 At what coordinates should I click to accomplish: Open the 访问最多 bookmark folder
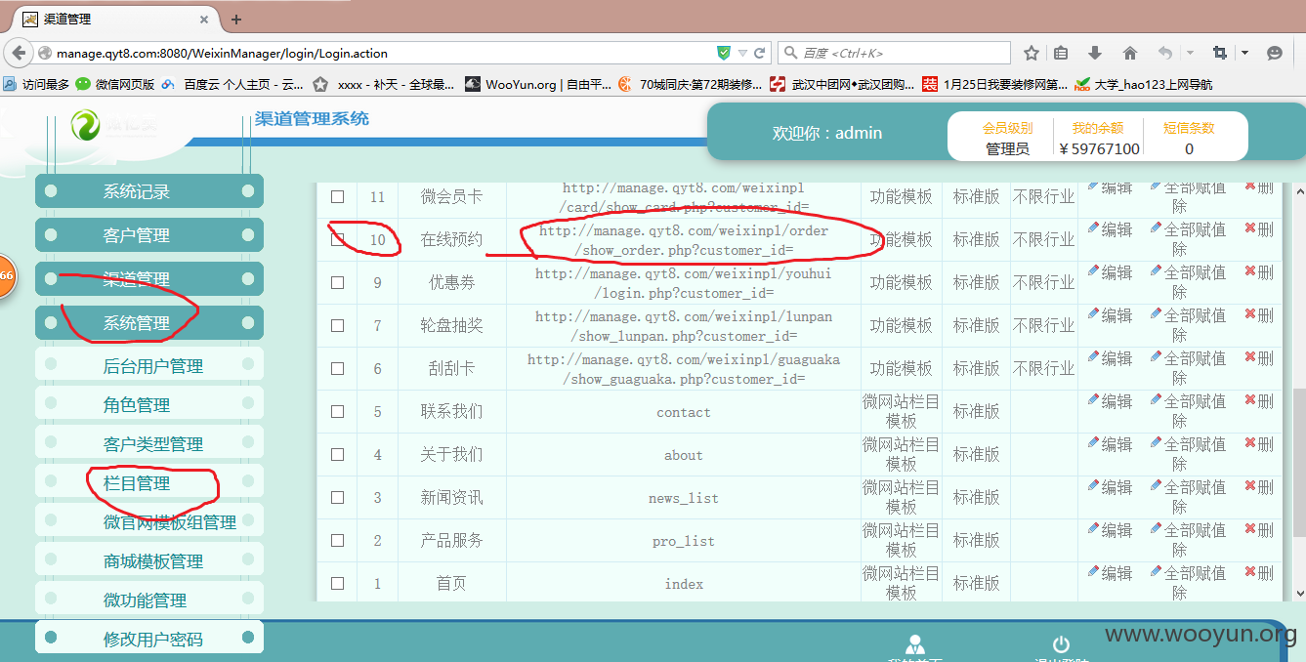point(37,84)
